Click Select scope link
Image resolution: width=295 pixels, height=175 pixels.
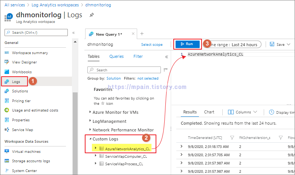[x=152, y=45]
